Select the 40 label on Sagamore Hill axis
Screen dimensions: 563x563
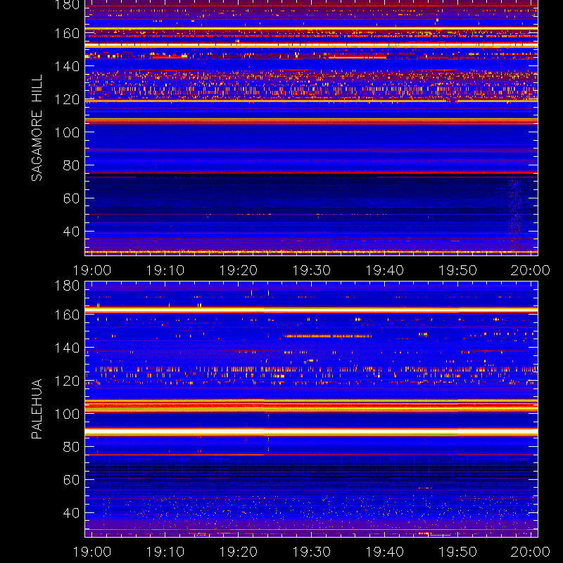tap(71, 232)
